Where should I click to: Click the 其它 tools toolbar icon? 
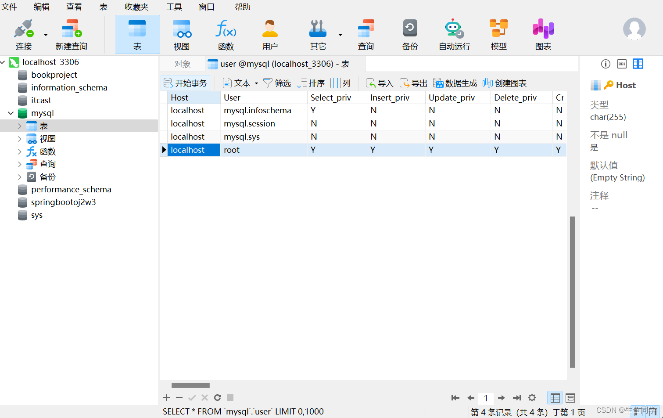[x=318, y=35]
